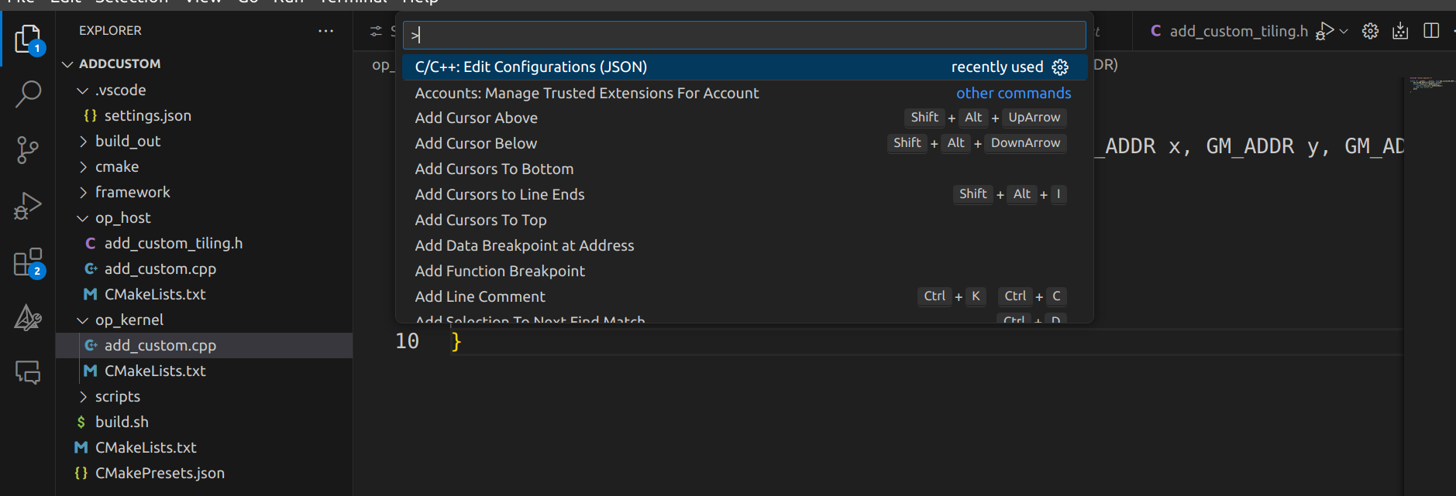Collapse the op_kernel folder
This screenshot has height=496, width=1456.
[83, 320]
